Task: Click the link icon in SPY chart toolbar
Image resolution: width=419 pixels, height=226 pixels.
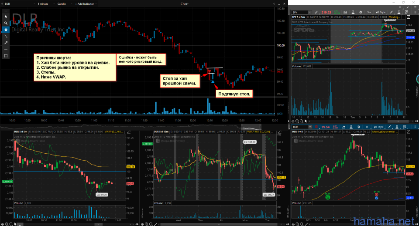Action: pyautogui.click(x=316, y=12)
